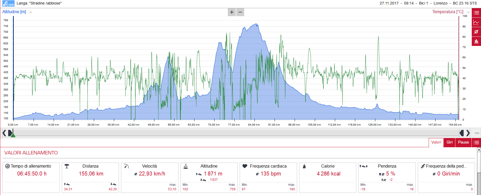This screenshot has width=481, height=195.
Task: Open the Pause tab
Action: point(464,142)
